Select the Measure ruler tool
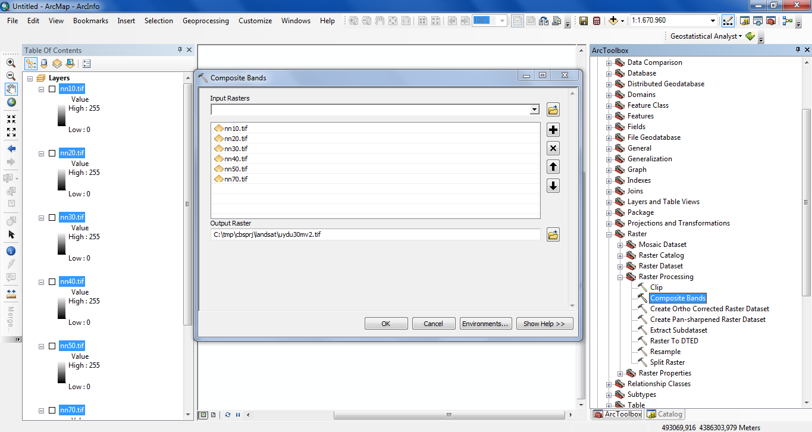Screen dimensions: 812x432 tap(11, 294)
